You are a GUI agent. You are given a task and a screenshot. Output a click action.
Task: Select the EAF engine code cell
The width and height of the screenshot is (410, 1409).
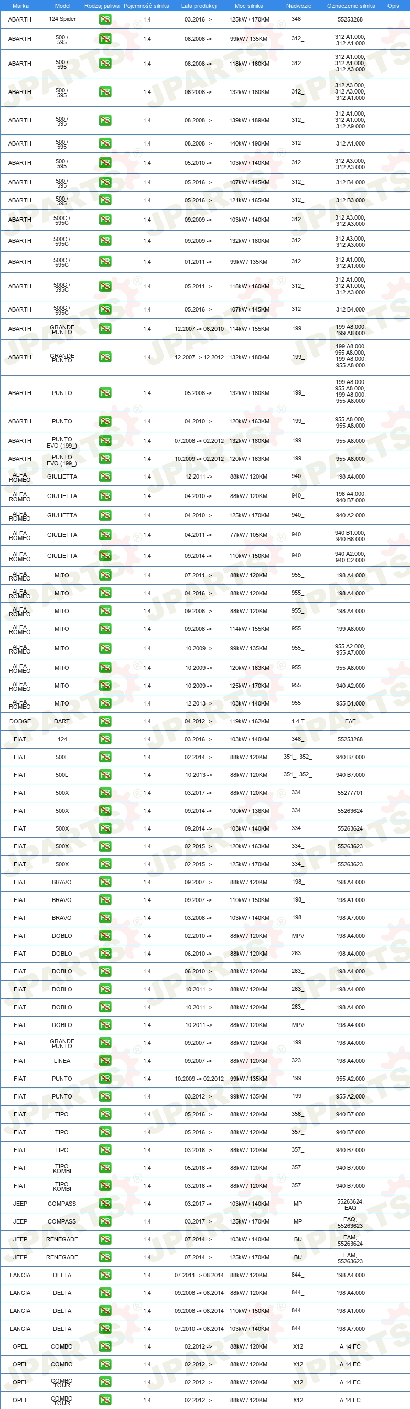click(350, 721)
